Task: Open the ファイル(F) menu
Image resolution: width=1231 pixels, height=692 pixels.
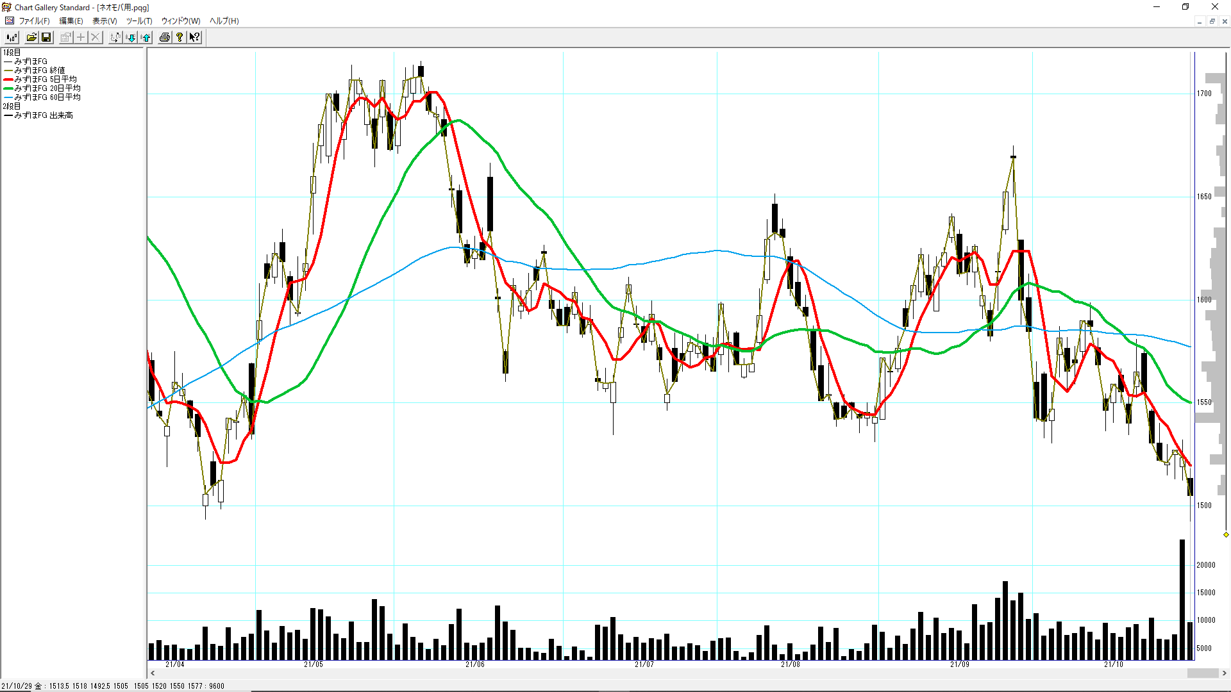Action: pyautogui.click(x=34, y=21)
